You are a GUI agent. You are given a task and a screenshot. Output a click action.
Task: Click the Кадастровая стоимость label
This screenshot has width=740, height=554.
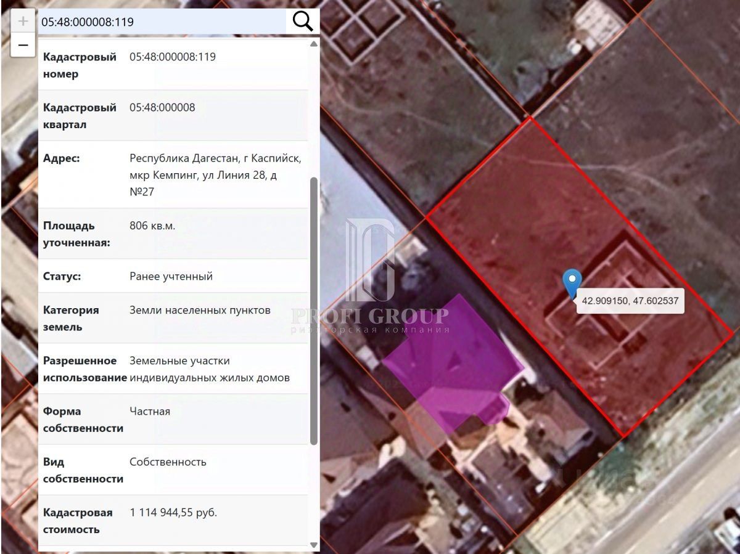point(78,521)
